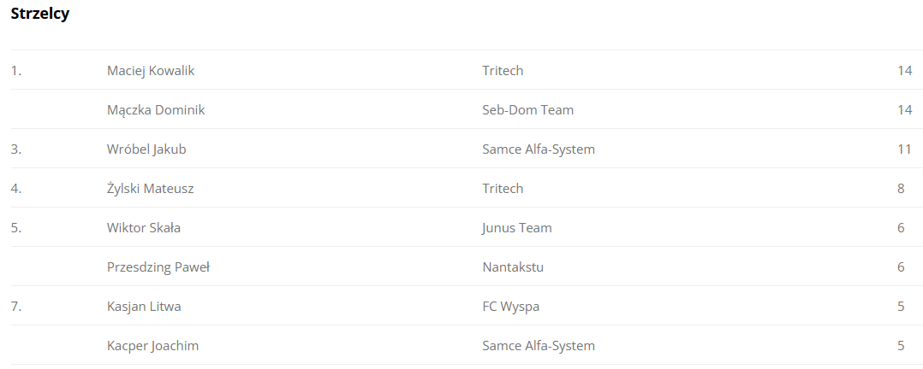
Task: Open Wróbel Jakub player entry
Action: [146, 149]
